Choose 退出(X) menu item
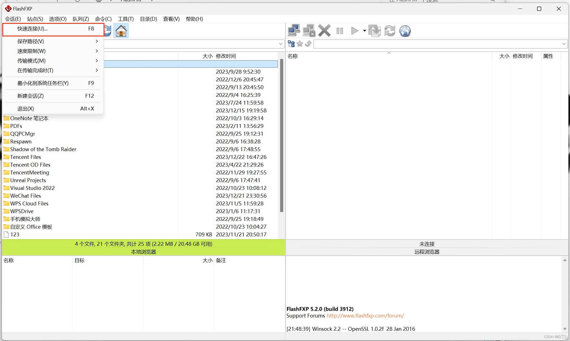 [53, 108]
